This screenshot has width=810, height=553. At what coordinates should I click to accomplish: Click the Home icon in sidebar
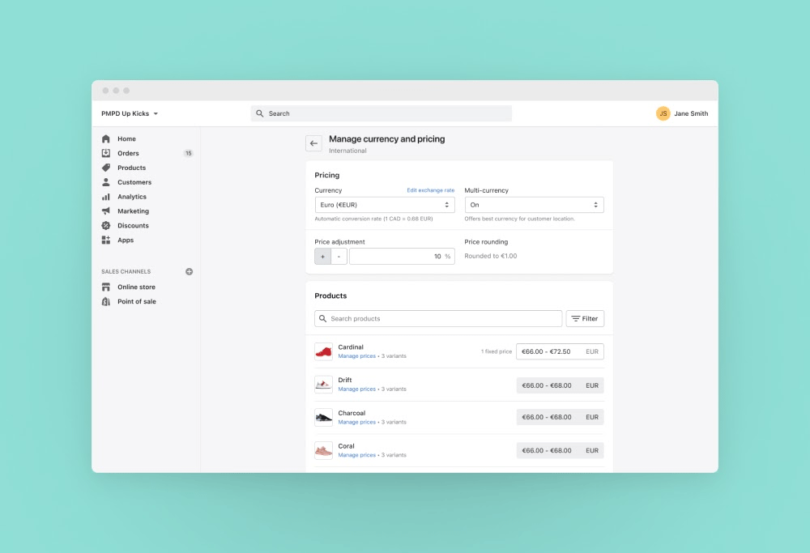tap(106, 139)
